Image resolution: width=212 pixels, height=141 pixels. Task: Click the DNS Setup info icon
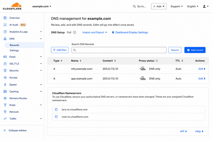point(75,32)
